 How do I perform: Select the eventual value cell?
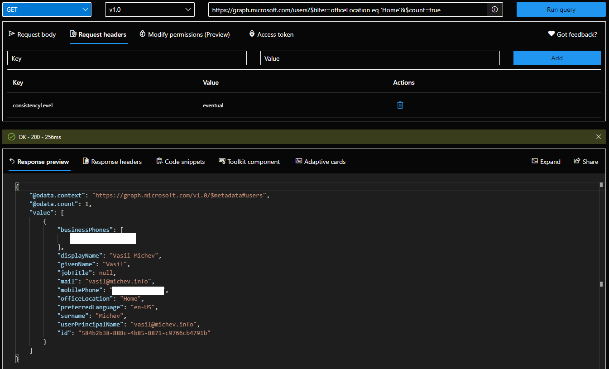point(213,105)
